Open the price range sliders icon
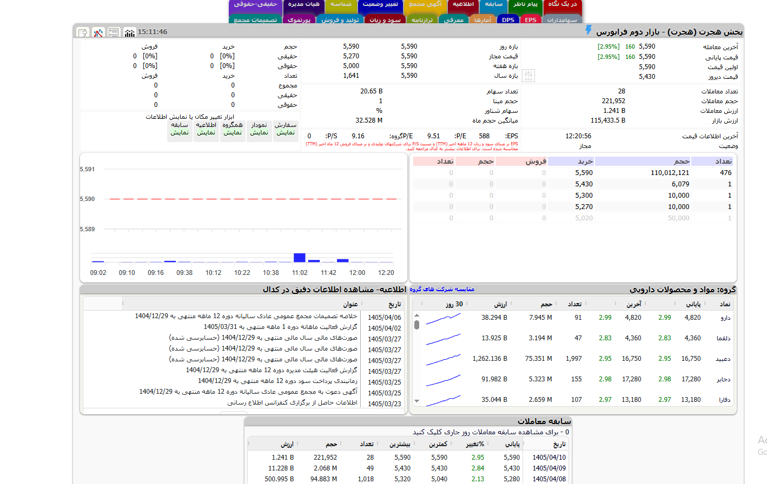Viewport: 767px width, 484px height. (528, 76)
